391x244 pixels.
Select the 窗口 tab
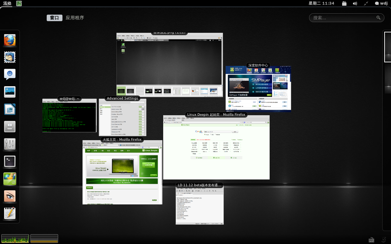coord(54,18)
